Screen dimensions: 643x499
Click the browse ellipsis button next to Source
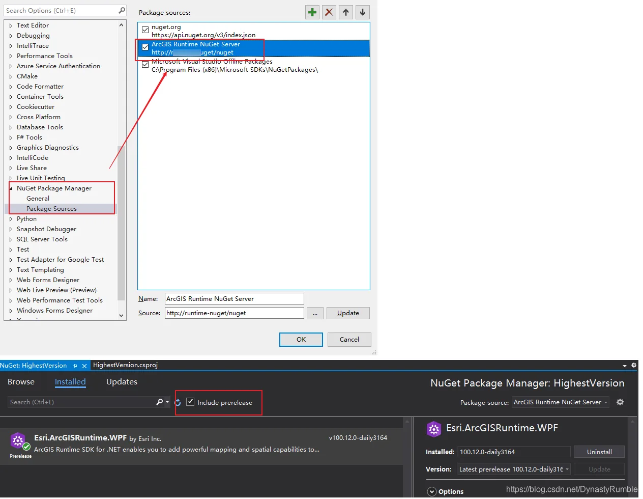coord(315,313)
